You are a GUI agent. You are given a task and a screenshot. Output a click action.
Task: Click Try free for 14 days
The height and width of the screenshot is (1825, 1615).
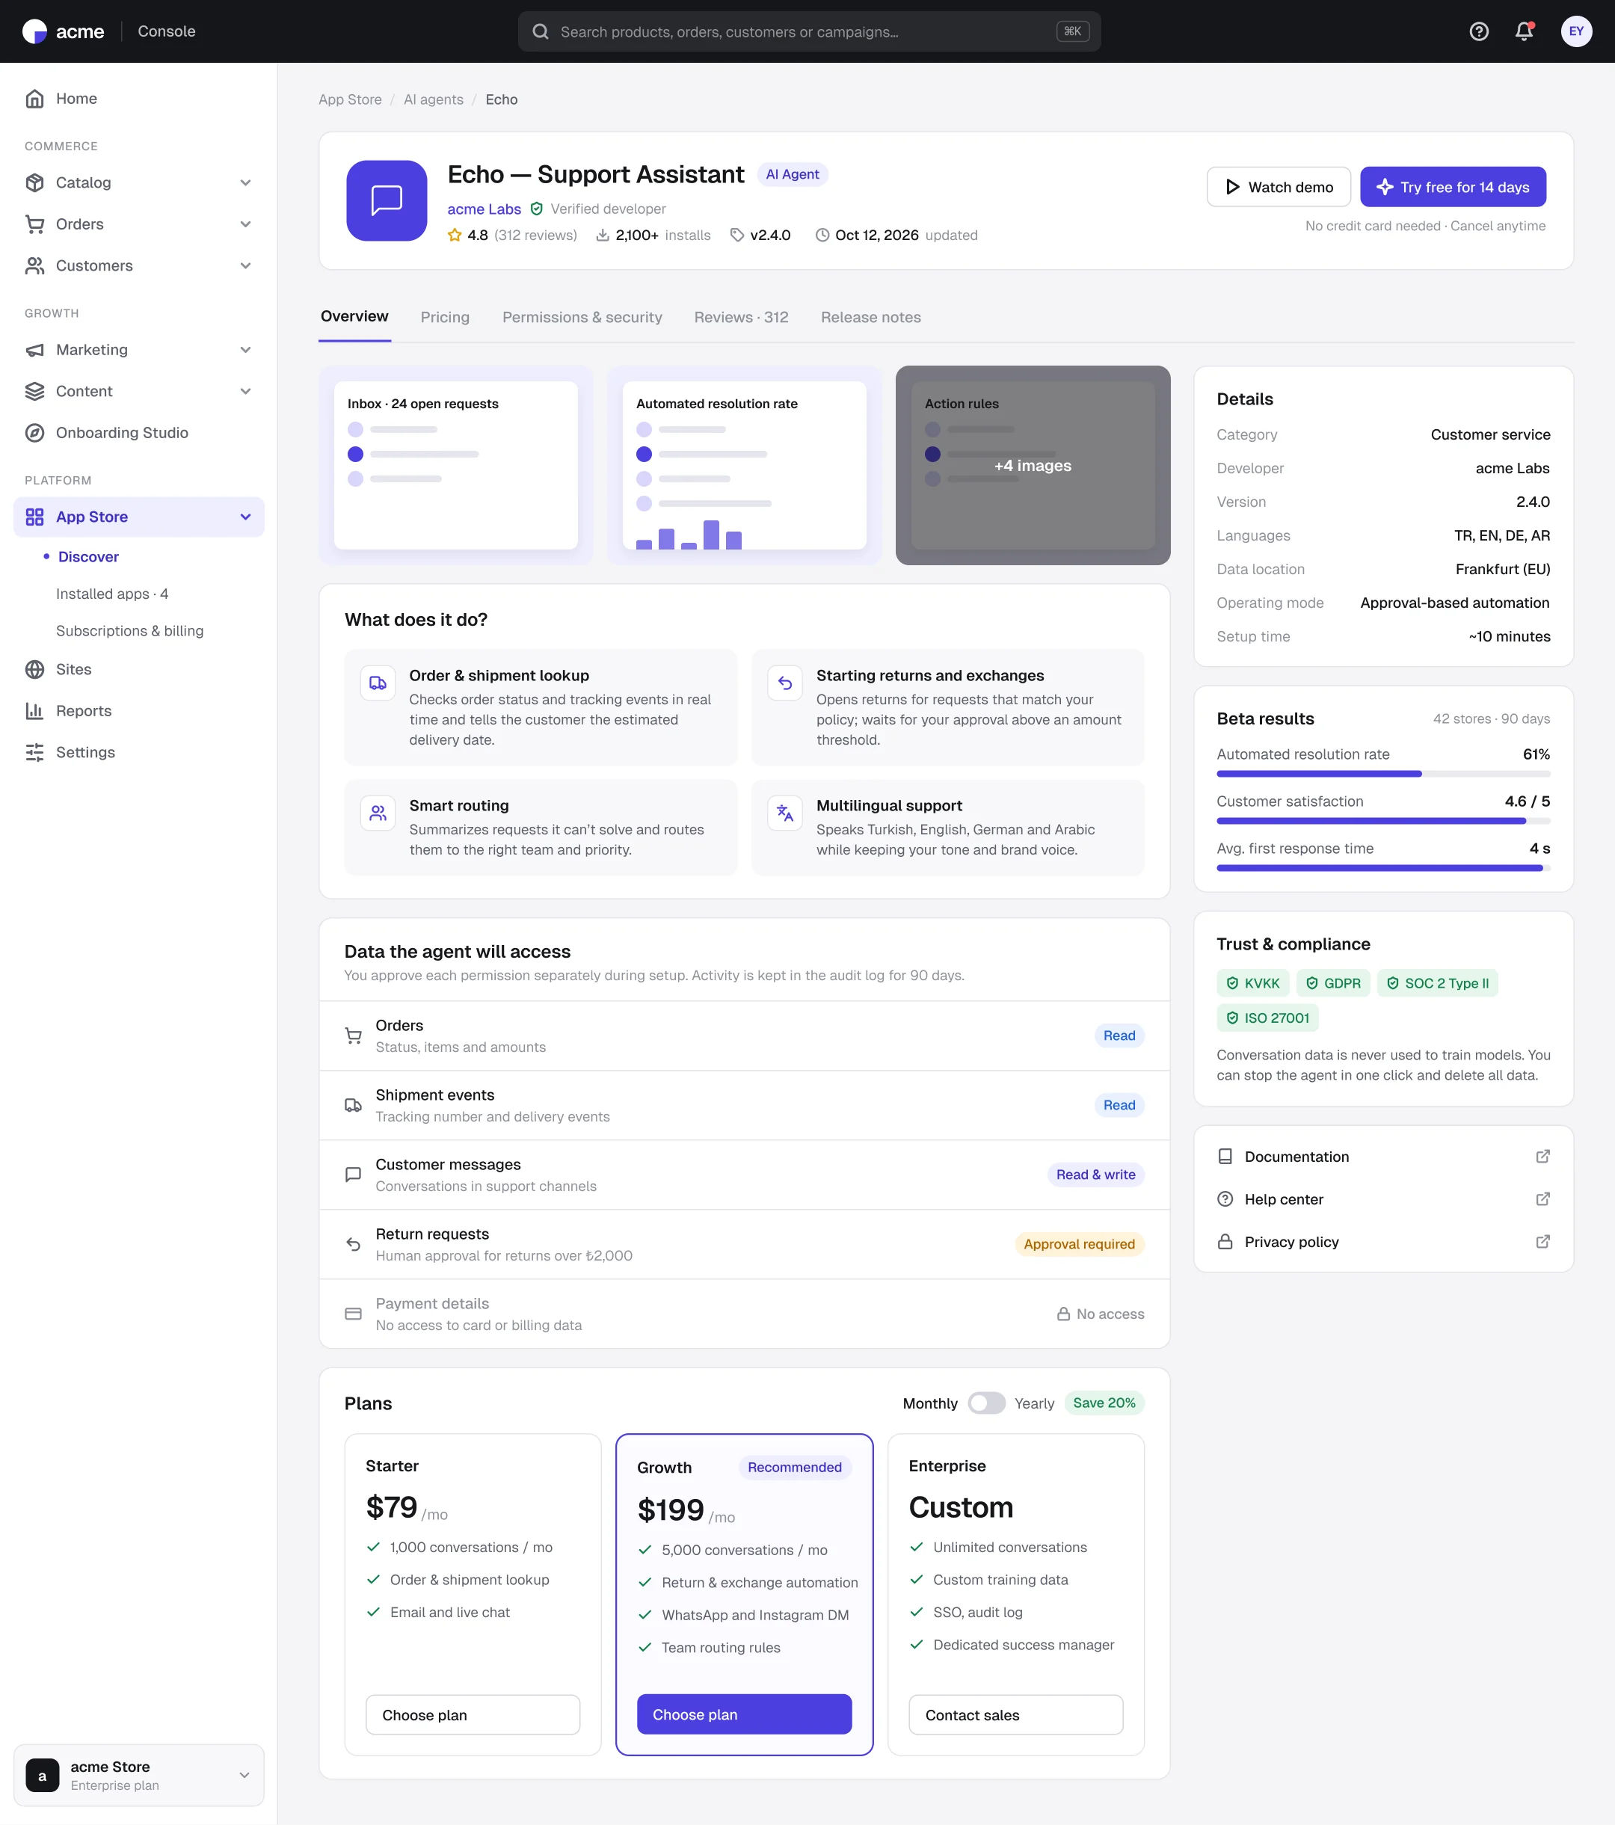click(1453, 187)
